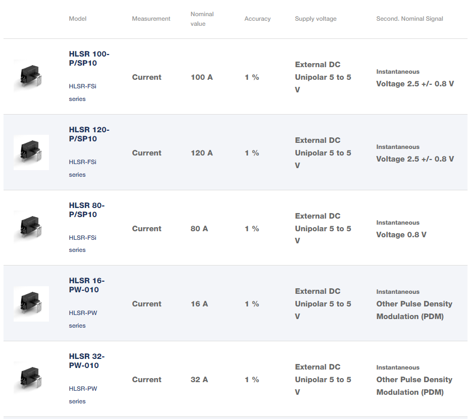View the HLSR 32-PW-010 product page
This screenshot has width=468, height=419.
(87, 361)
